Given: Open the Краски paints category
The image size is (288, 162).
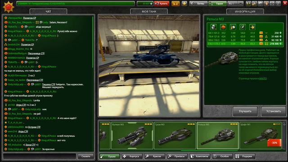Looking at the screenshot, I should 154,156.
